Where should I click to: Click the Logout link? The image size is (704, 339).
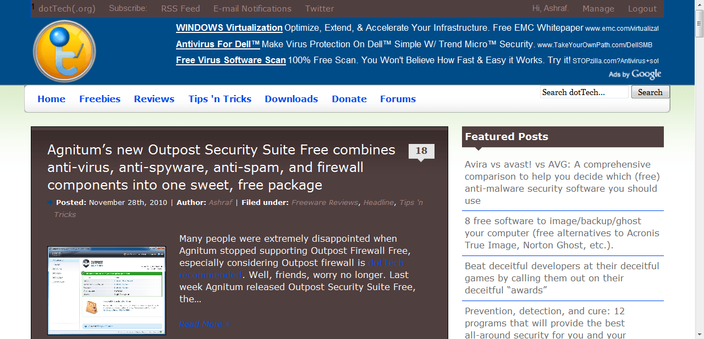tap(642, 8)
